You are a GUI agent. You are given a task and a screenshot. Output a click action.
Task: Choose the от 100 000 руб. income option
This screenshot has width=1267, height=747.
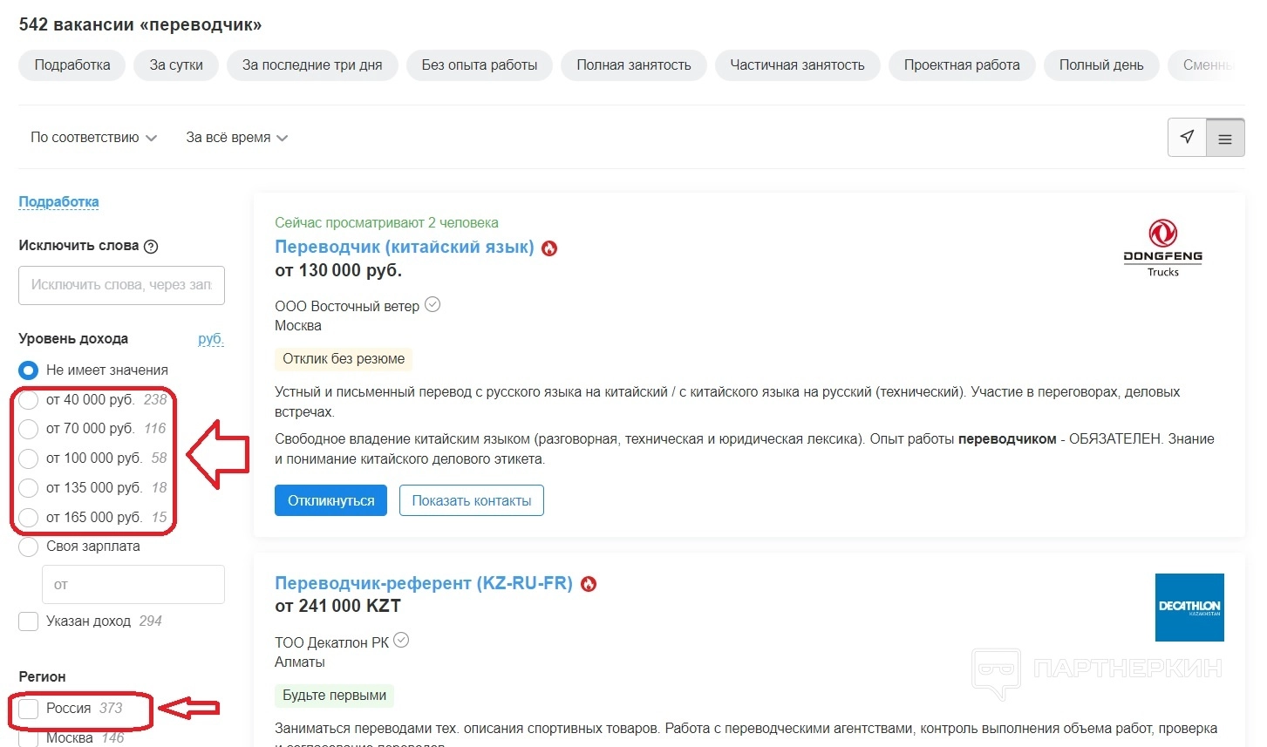[29, 458]
